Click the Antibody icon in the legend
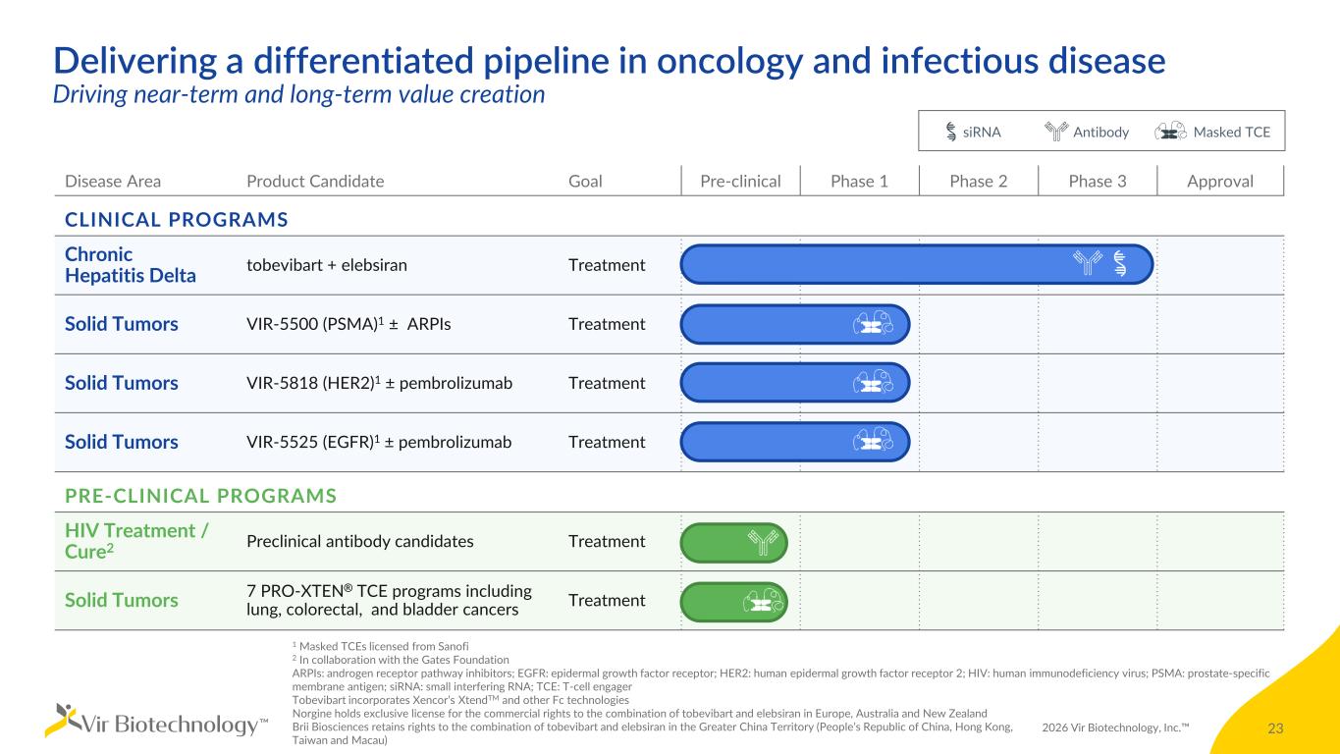Viewport: 1340px width, 754px height. [x=1056, y=132]
